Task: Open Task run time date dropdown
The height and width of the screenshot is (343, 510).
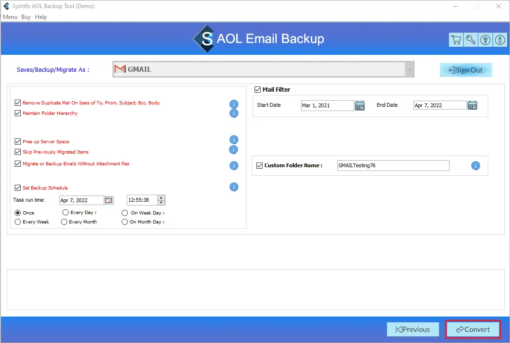Action: pos(108,200)
